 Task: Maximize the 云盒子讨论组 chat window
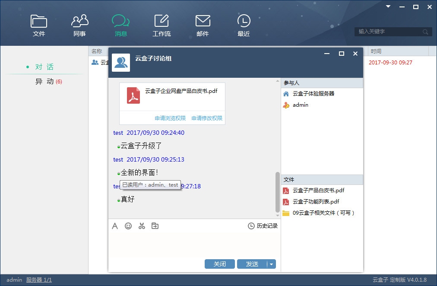[342, 54]
